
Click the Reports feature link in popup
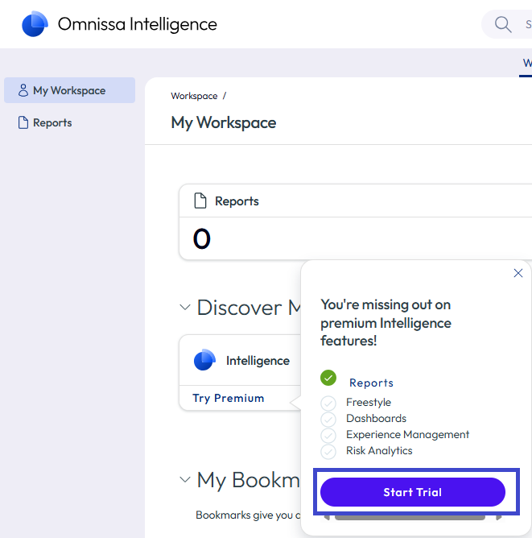point(371,383)
